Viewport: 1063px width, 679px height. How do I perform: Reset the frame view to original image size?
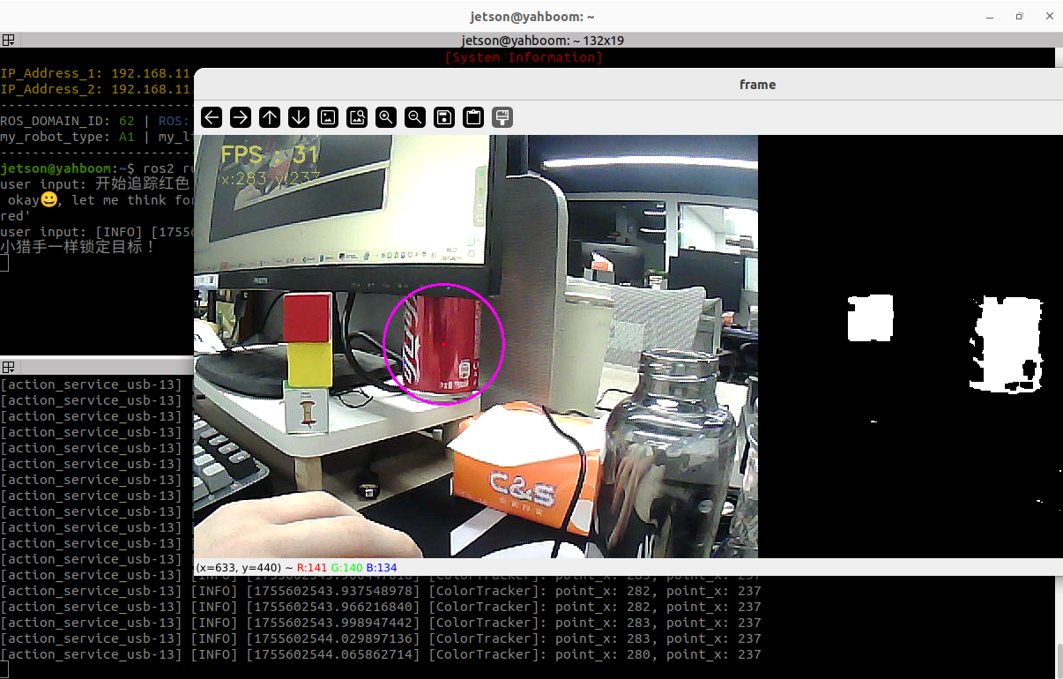[328, 117]
